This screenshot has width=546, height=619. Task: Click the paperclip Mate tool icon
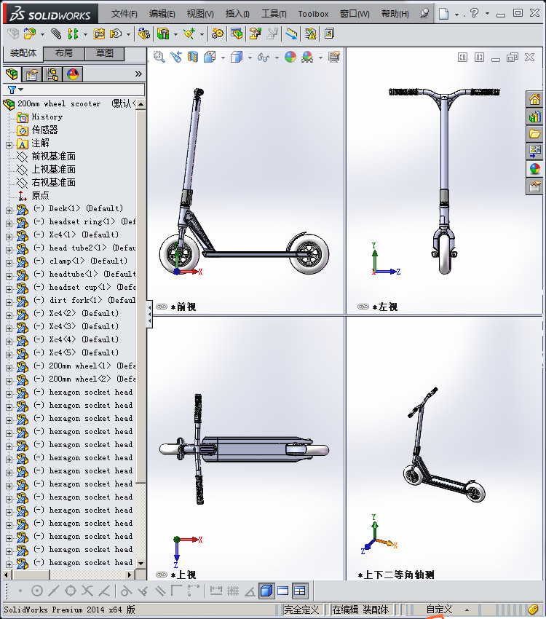pos(56,34)
